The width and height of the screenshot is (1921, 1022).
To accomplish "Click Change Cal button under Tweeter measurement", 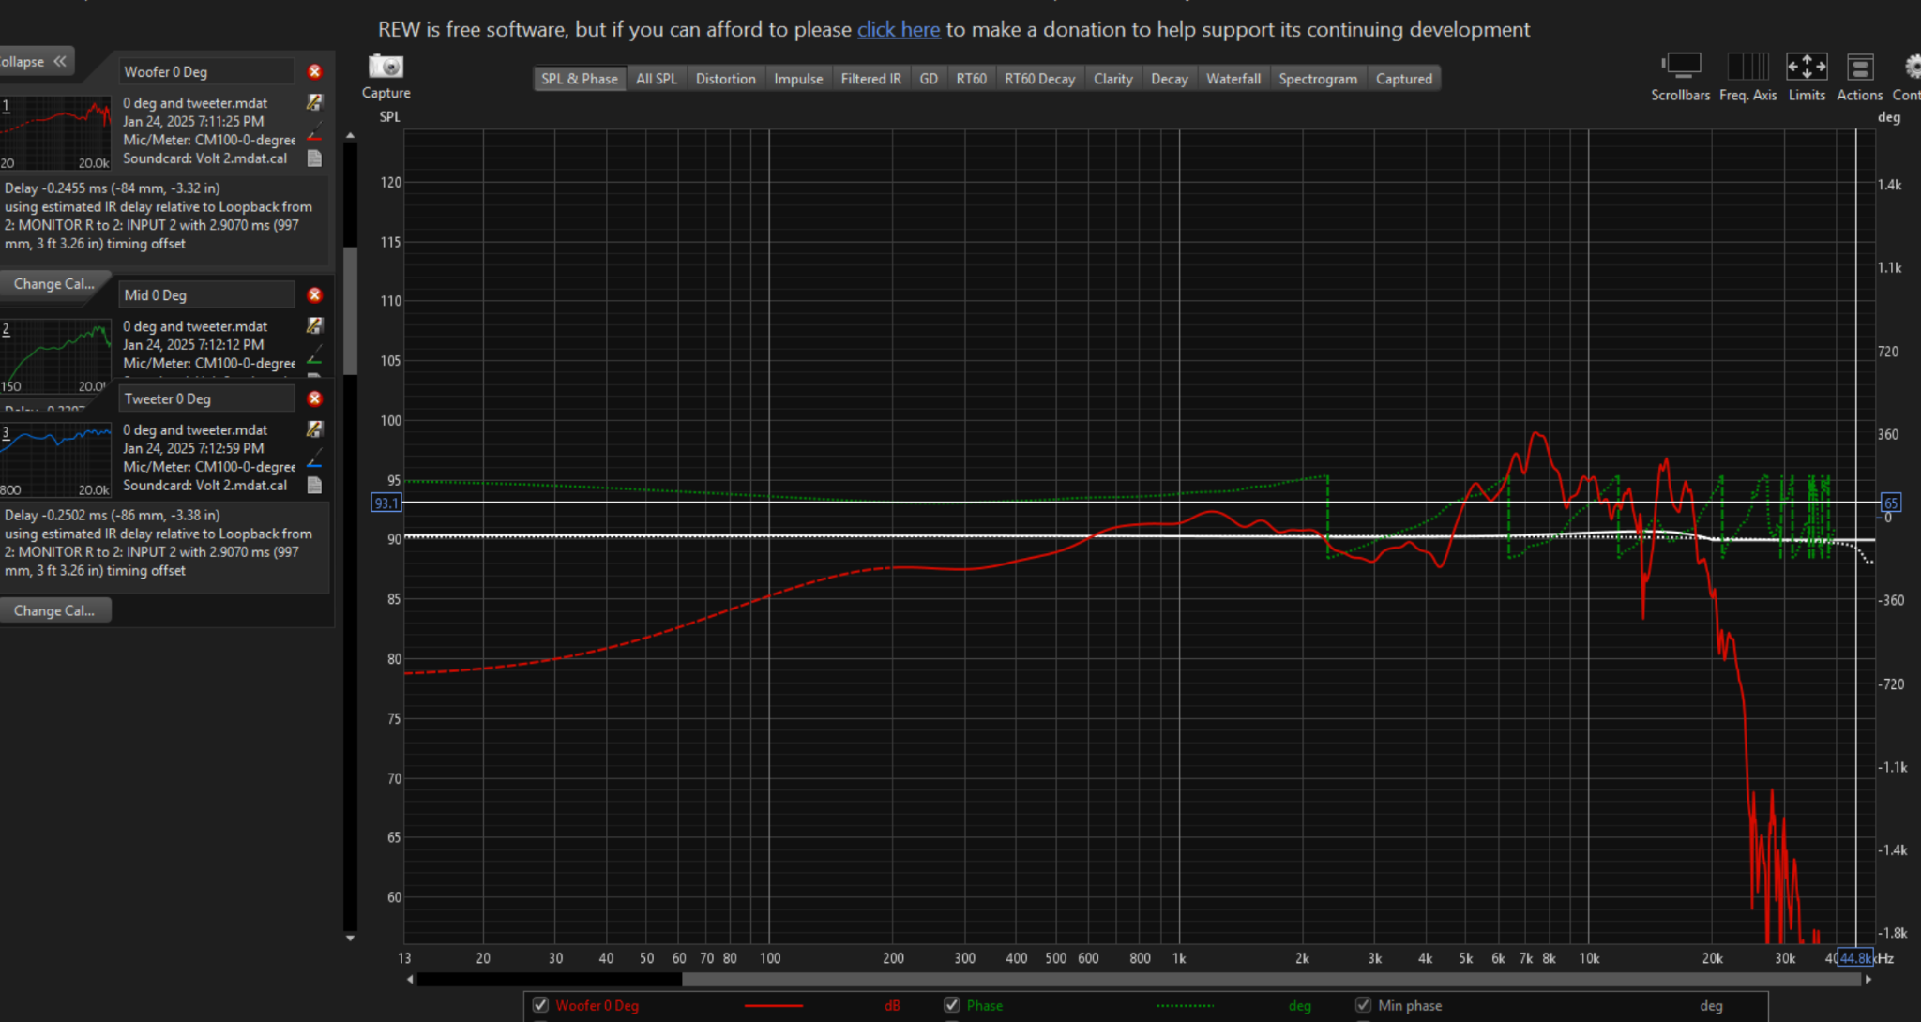I will pos(54,610).
